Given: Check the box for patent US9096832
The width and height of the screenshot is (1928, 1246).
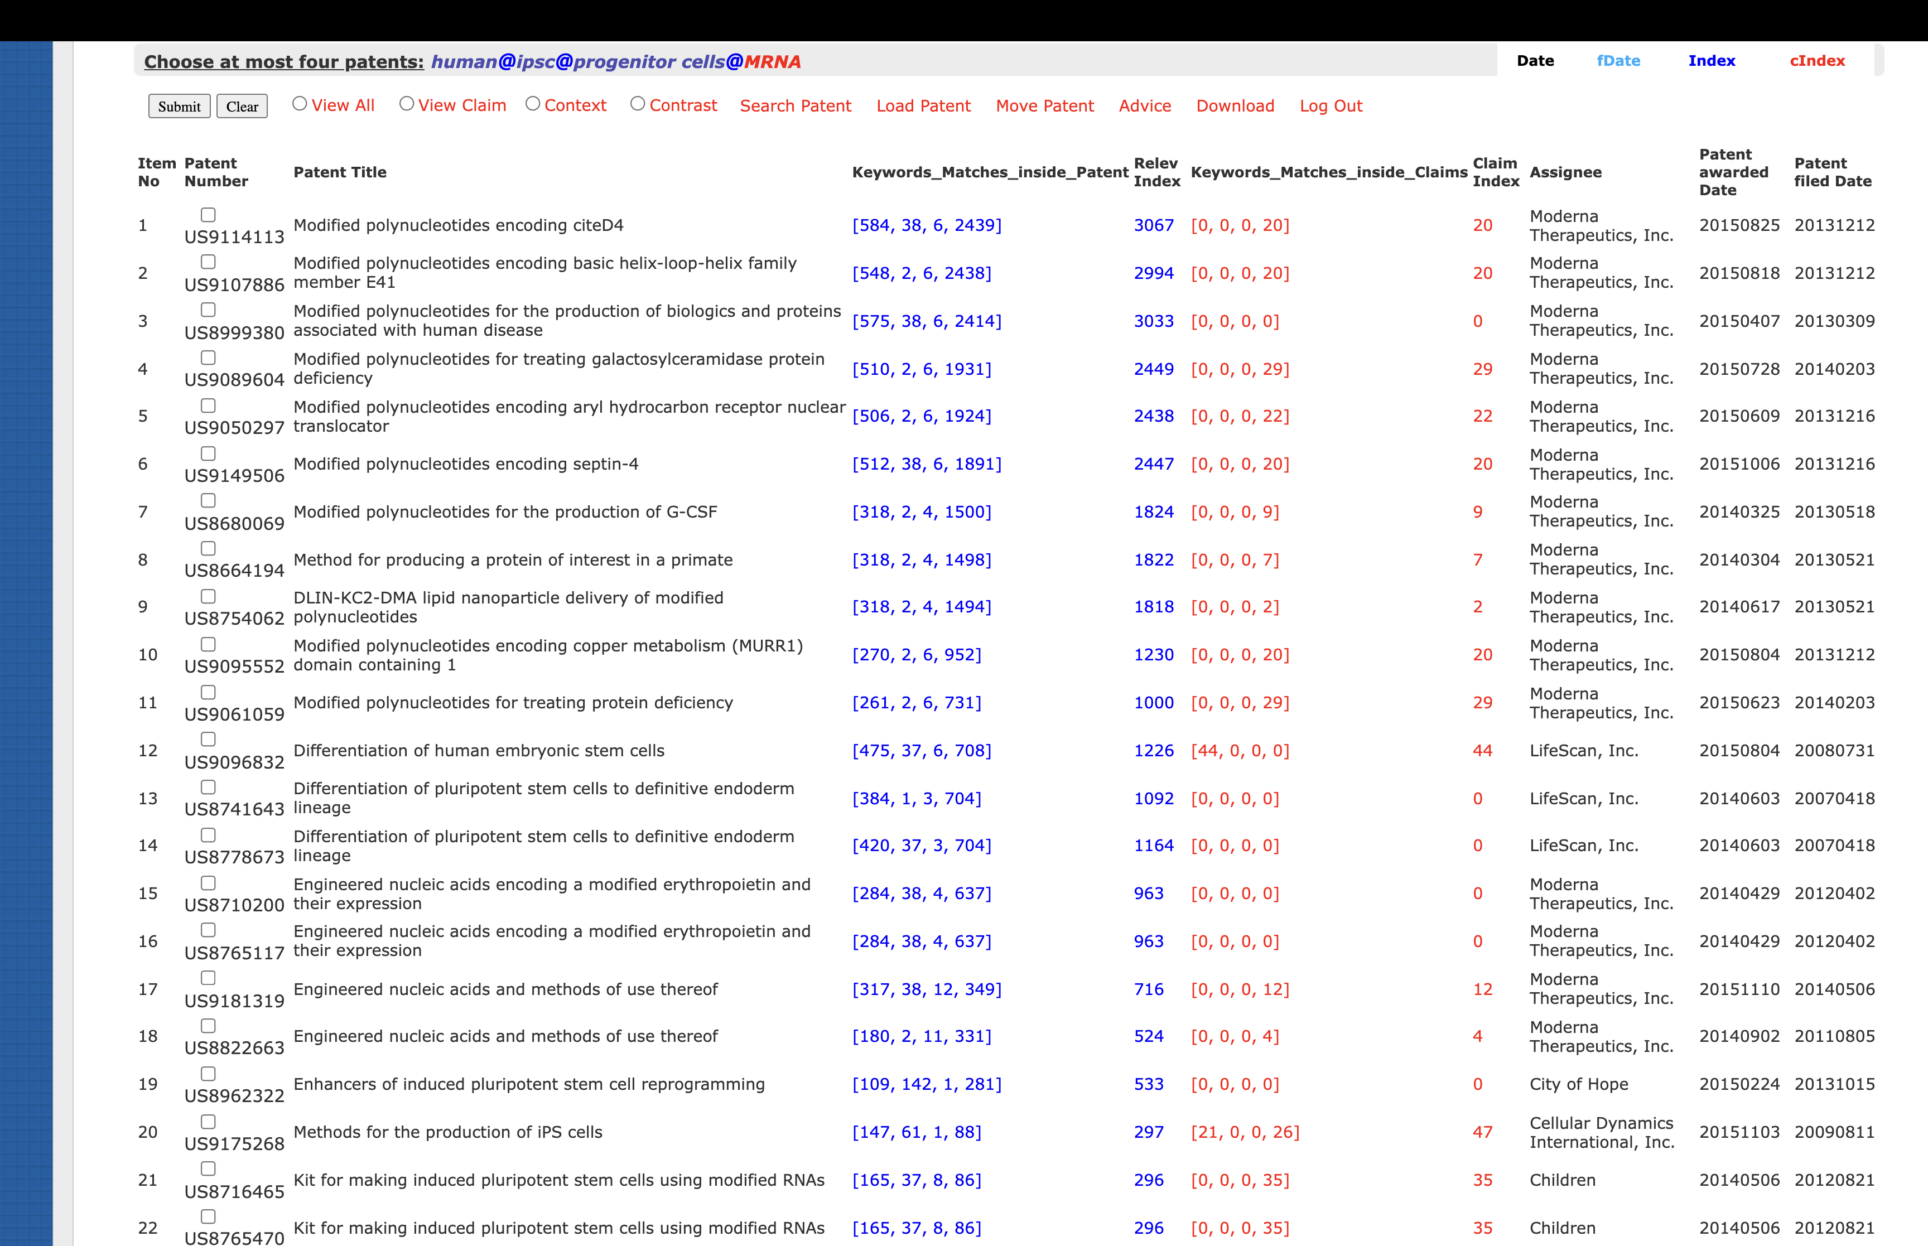Looking at the screenshot, I should pyautogui.click(x=208, y=740).
